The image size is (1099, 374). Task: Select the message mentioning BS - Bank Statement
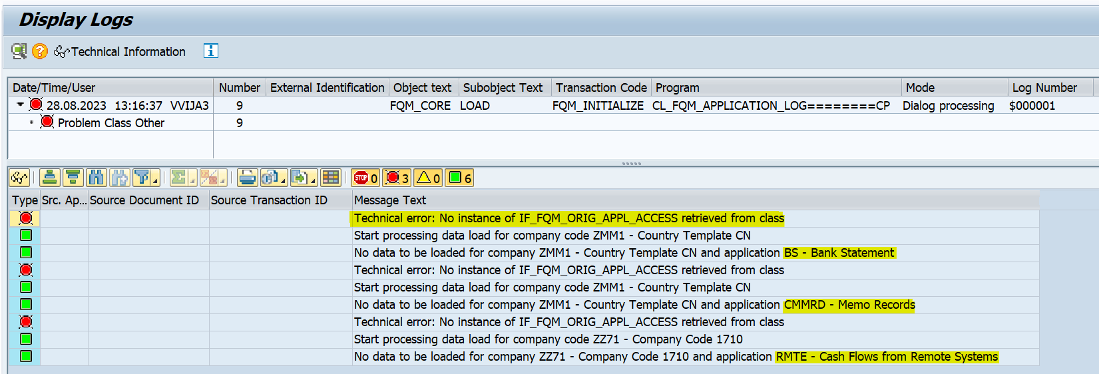point(624,253)
